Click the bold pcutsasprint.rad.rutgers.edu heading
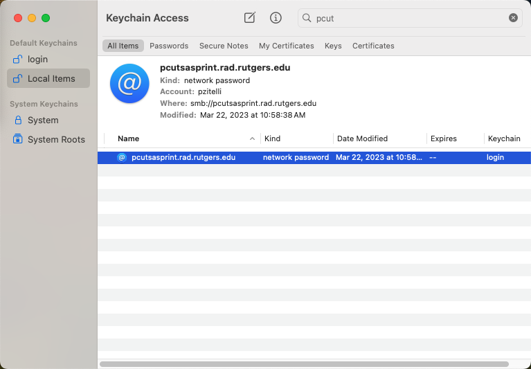 pyautogui.click(x=225, y=68)
